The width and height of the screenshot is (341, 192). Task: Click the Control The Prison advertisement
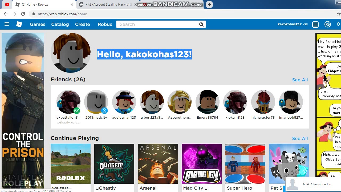click(23, 112)
